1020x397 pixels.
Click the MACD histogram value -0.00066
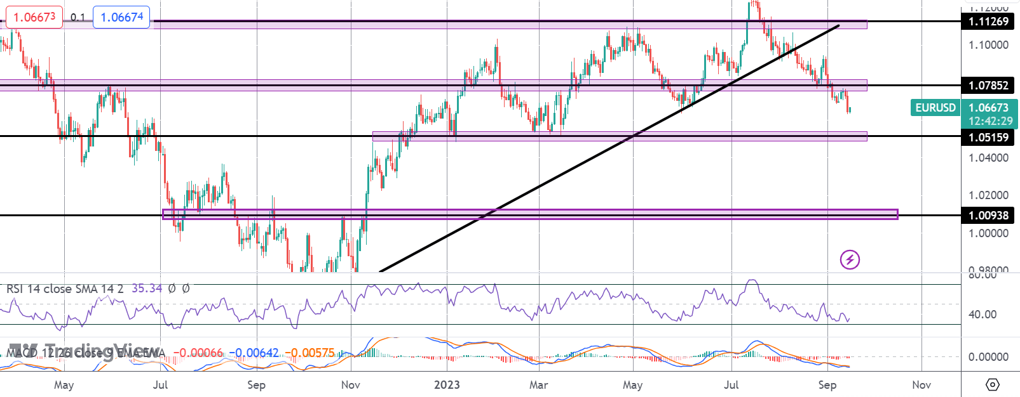(x=198, y=353)
